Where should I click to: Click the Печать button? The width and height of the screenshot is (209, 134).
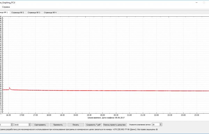pyautogui.click(x=76, y=125)
